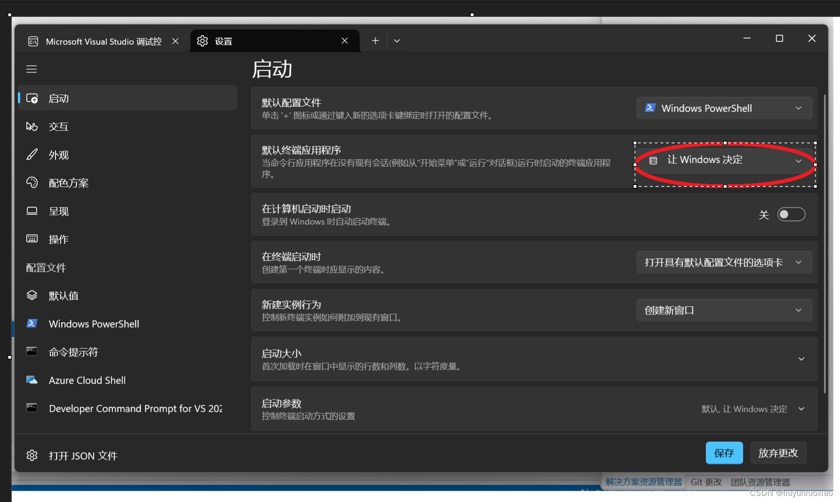This screenshot has width=840, height=502.
Task: Expand the launch parameters section
Action: point(534,409)
